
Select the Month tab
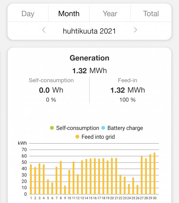pos(69,13)
